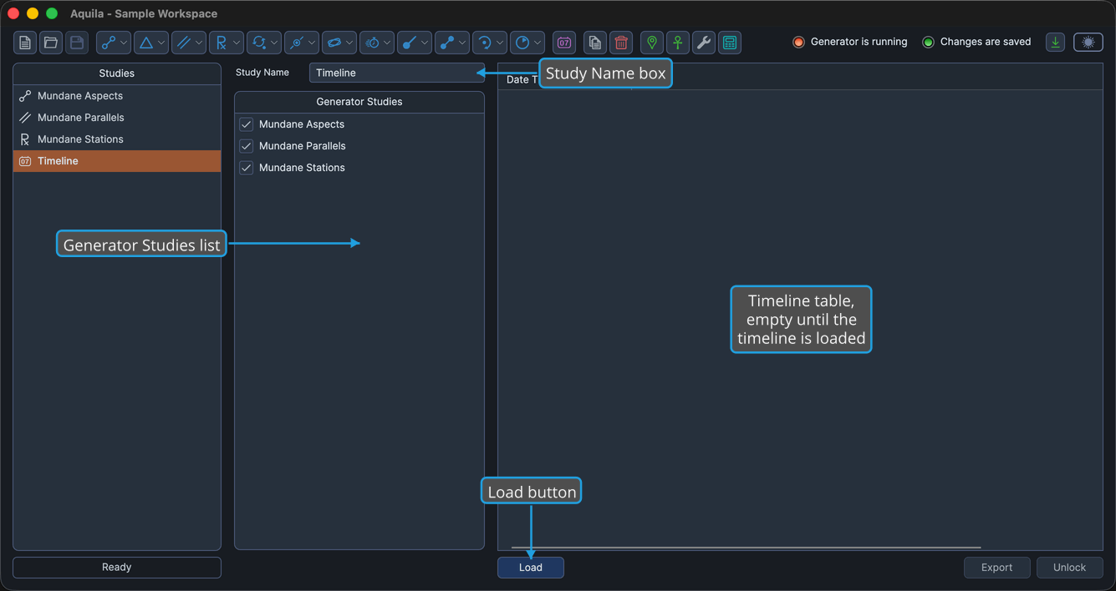Viewport: 1116px width, 591px height.
Task: Click the Load button
Action: tap(531, 568)
